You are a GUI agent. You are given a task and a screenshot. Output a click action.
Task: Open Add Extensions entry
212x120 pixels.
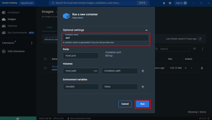(16, 51)
